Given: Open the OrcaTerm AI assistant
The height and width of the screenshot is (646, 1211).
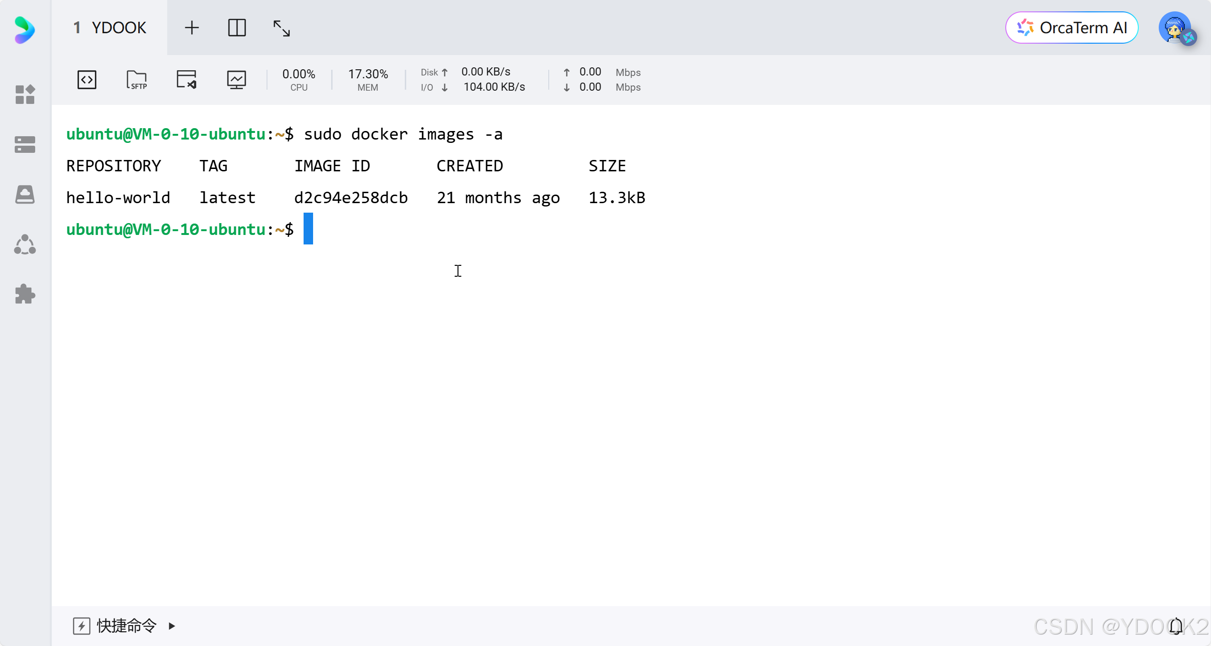Looking at the screenshot, I should [x=1071, y=28].
